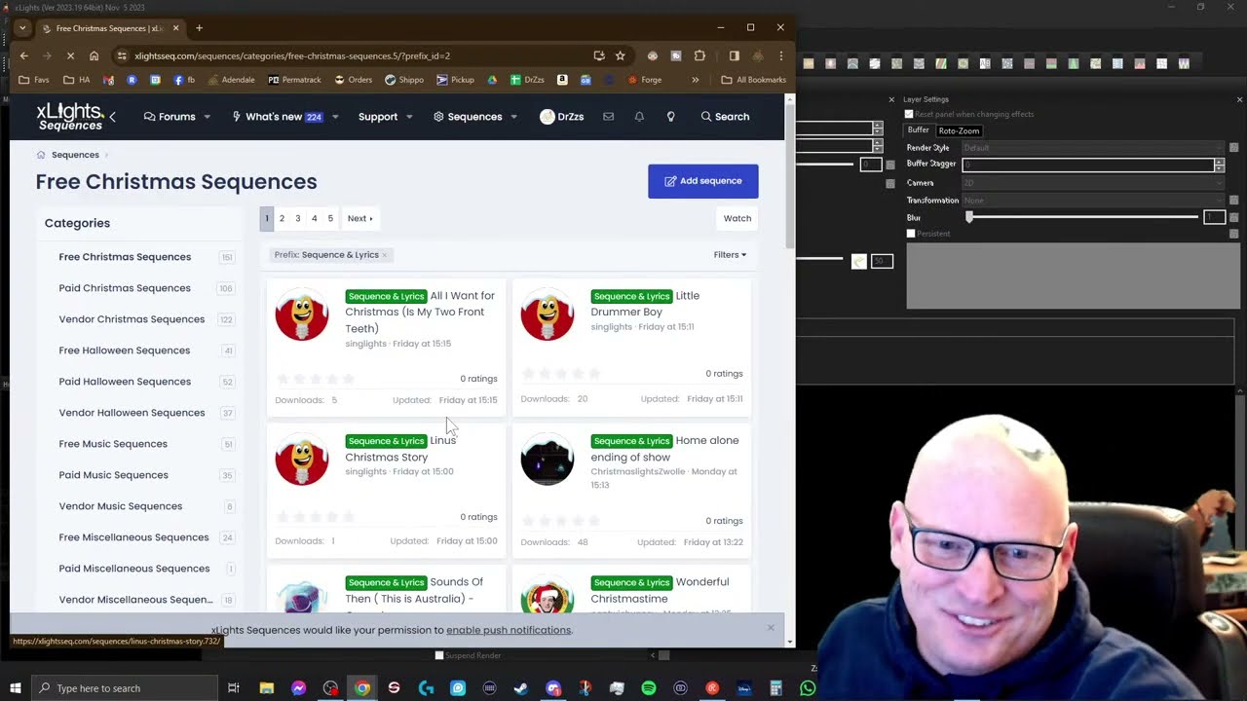Open the Amazon bookmark icon

pos(562,80)
